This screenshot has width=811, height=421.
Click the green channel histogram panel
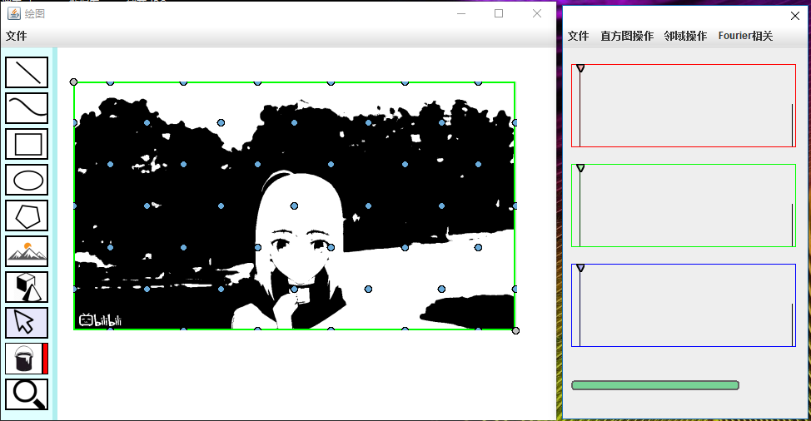pyautogui.click(x=684, y=206)
